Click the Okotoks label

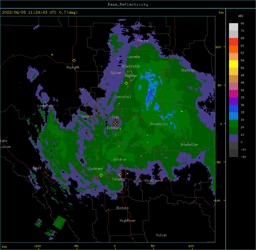[122, 208]
